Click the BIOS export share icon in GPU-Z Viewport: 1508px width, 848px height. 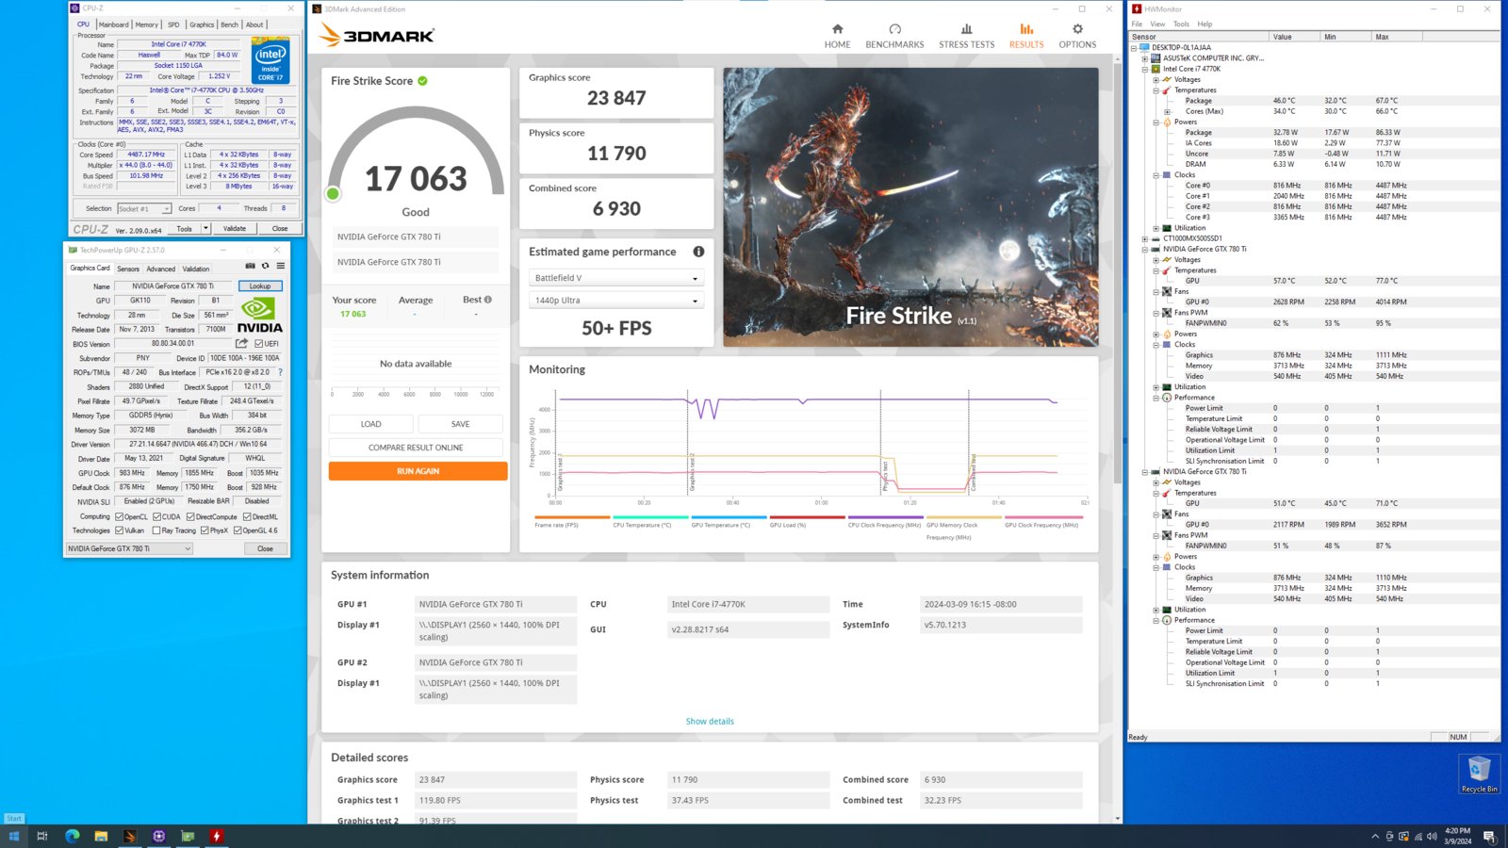pyautogui.click(x=242, y=343)
